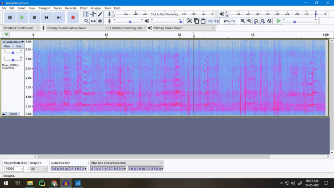Image resolution: width=334 pixels, height=188 pixels.
Task: Open the Windows DirectSound host dropdown
Action: coord(21,28)
